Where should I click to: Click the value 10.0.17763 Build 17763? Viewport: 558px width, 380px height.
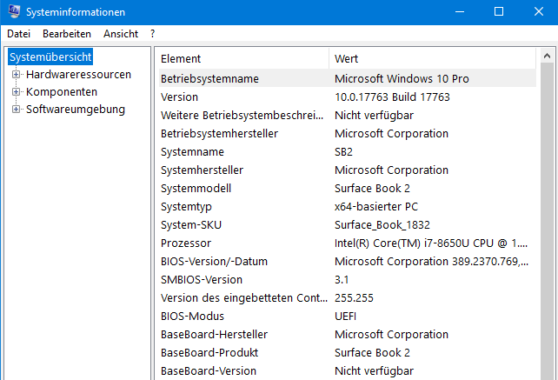tap(392, 97)
